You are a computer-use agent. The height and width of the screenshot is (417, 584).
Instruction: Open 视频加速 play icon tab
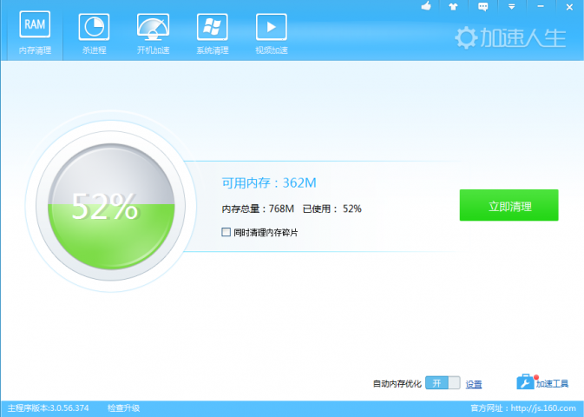271,33
